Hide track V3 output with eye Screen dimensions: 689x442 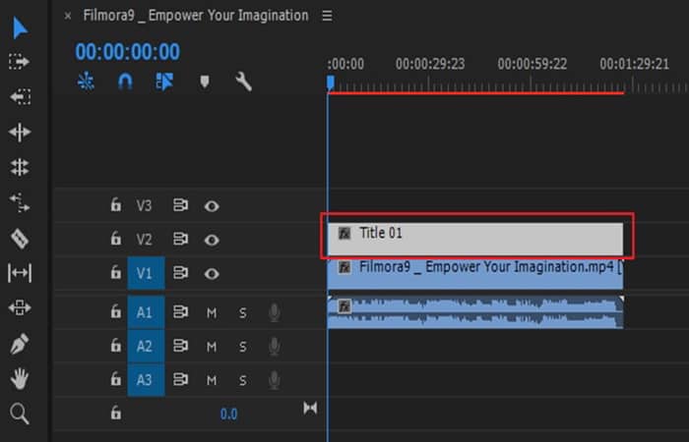coord(212,206)
